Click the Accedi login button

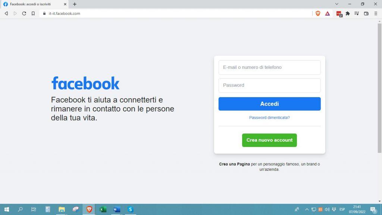point(269,104)
